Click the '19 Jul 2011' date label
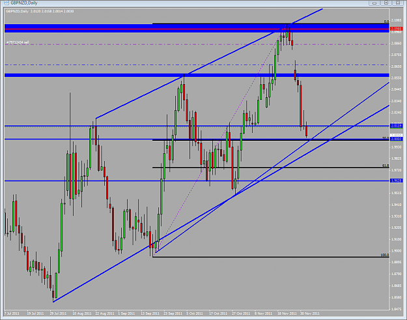The width and height of the screenshot is (407, 320). [x=35, y=313]
